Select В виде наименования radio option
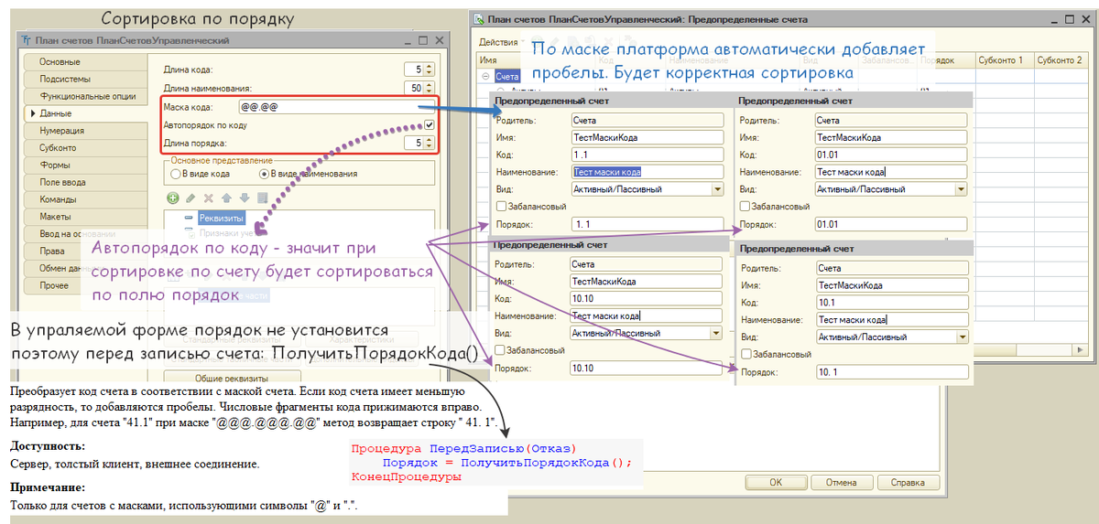 tap(265, 173)
